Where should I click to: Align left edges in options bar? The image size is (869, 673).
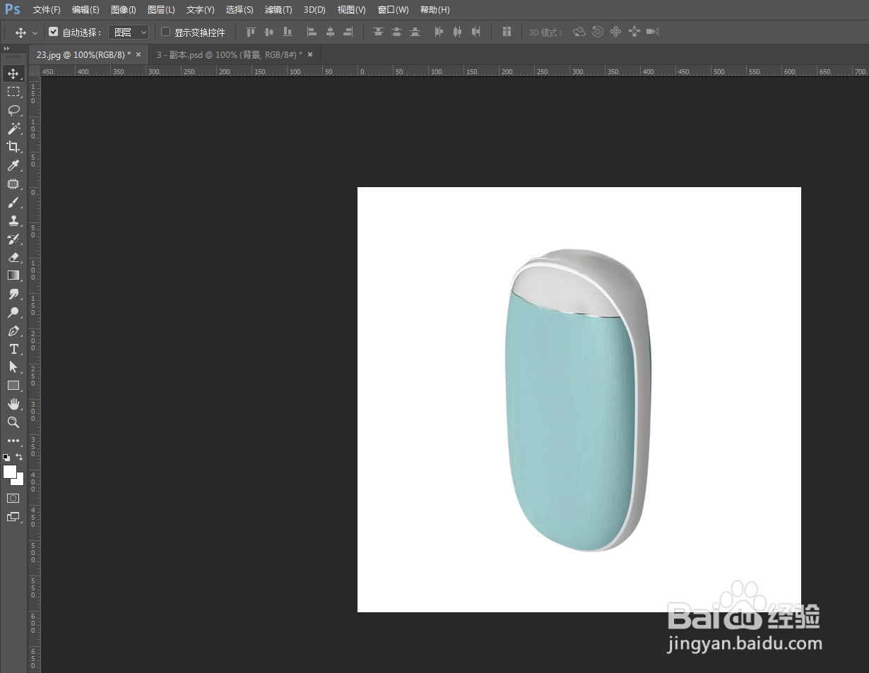point(312,32)
